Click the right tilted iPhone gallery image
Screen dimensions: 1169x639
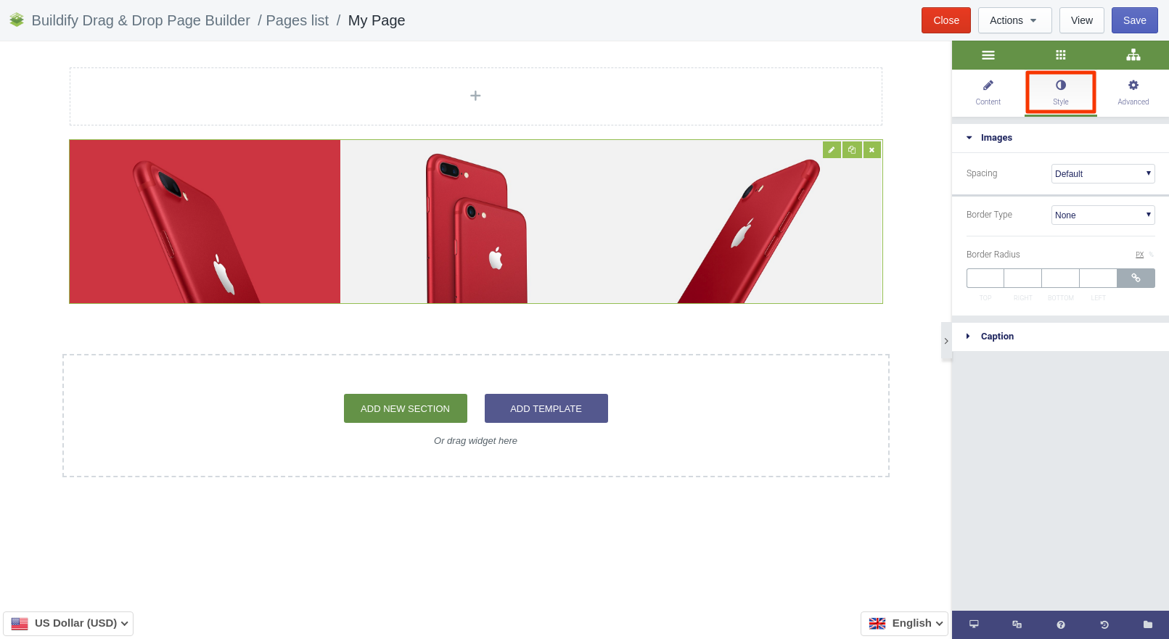[x=747, y=222]
